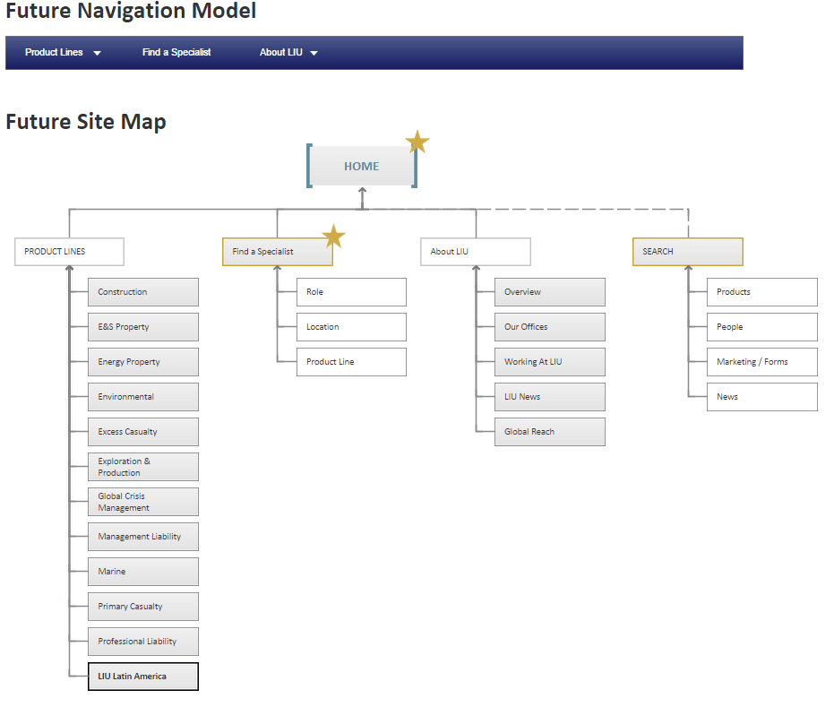Screen dimensions: 834x707
Task: Open Find a Specialist in the navigation bar
Action: tap(176, 52)
